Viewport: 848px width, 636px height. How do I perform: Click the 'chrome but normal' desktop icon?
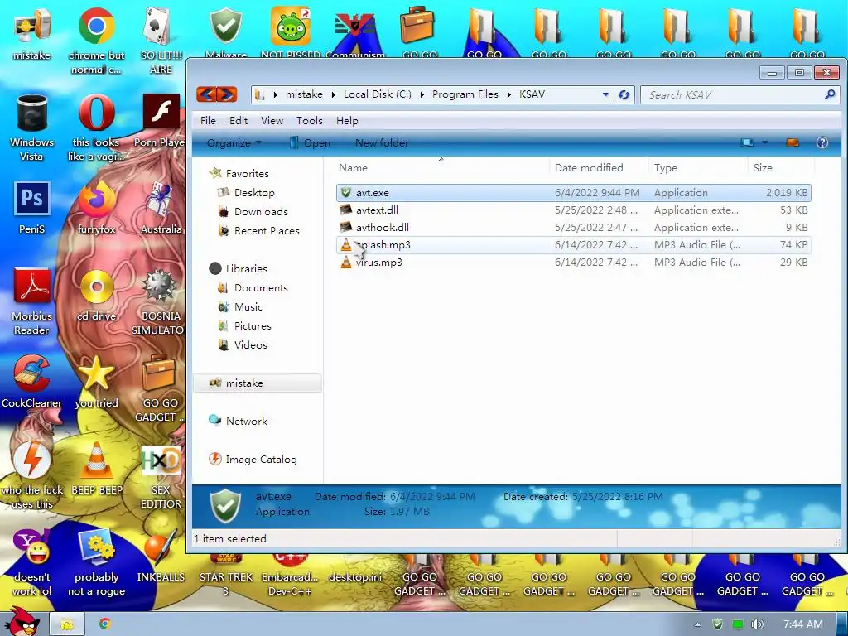click(x=96, y=41)
